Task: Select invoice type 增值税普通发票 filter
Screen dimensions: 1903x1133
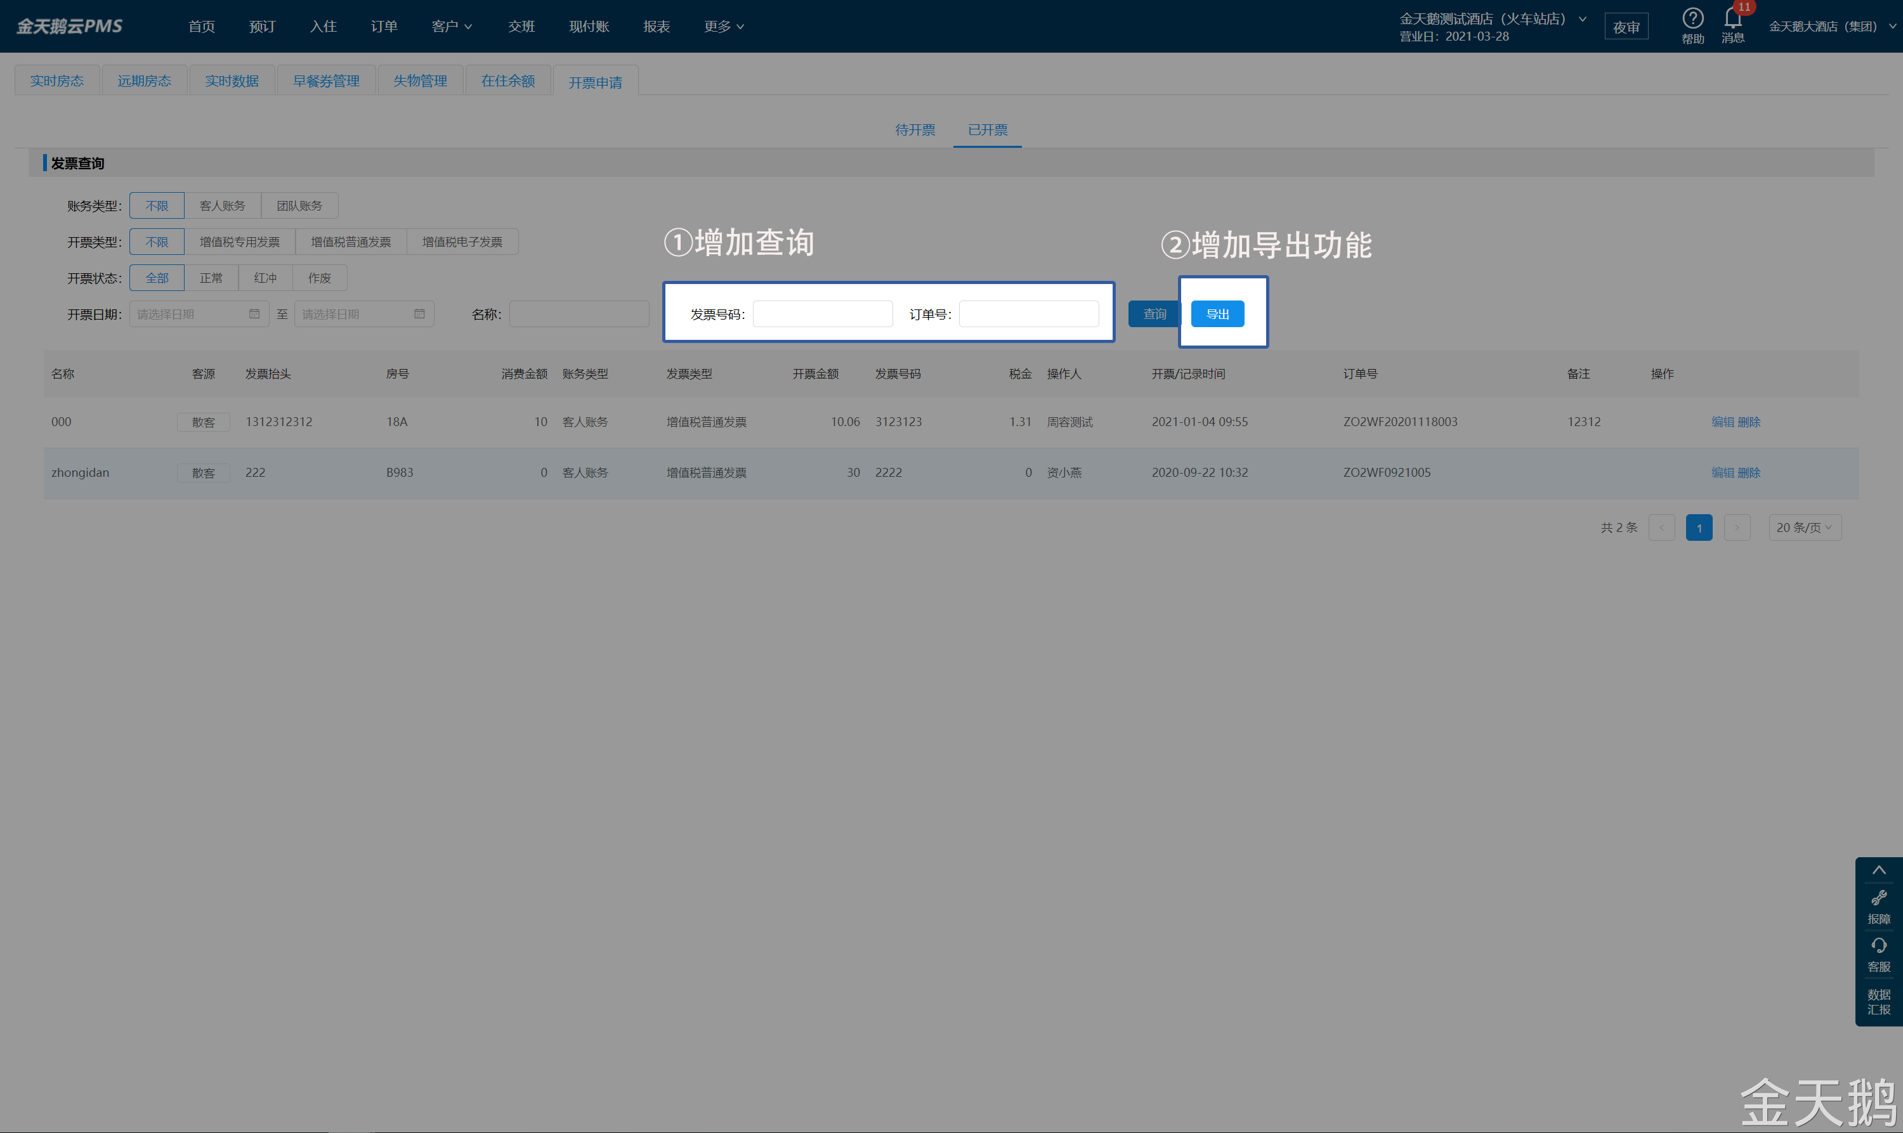Action: click(351, 242)
